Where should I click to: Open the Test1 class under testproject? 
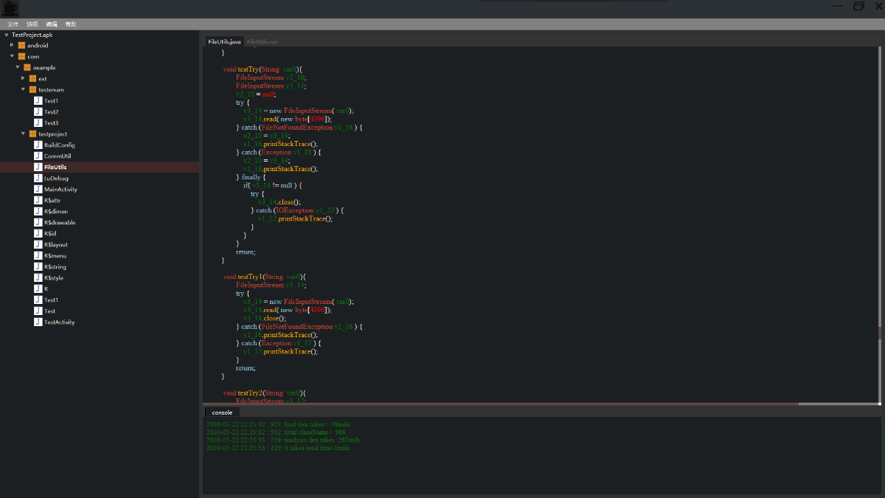[51, 300]
